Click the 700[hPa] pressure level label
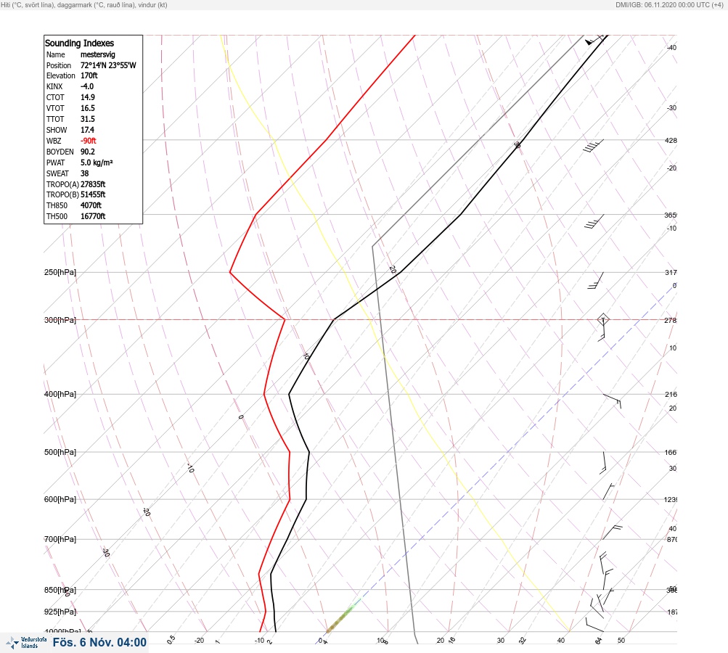The width and height of the screenshot is (728, 653). click(60, 539)
